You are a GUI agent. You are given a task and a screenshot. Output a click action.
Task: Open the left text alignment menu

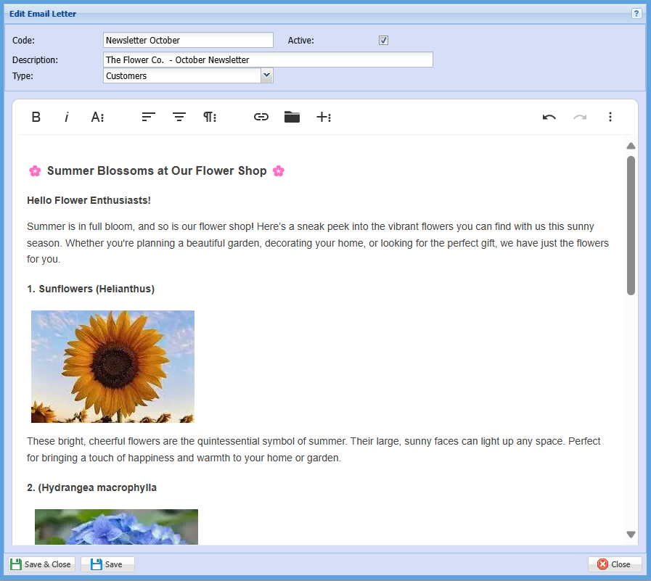coord(149,117)
